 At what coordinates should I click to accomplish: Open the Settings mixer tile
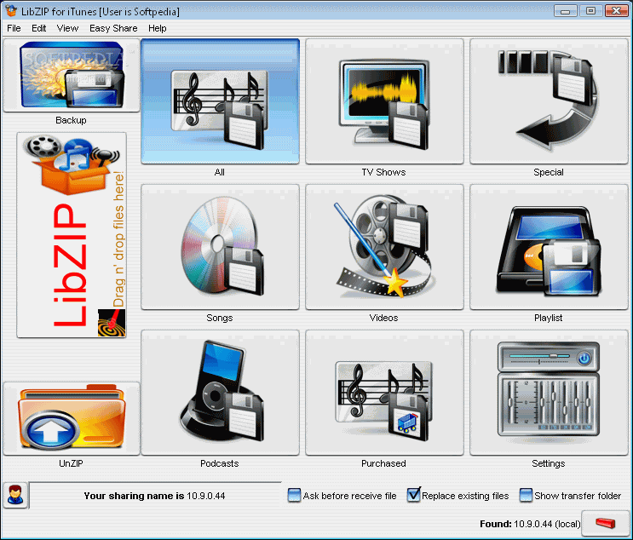point(549,393)
